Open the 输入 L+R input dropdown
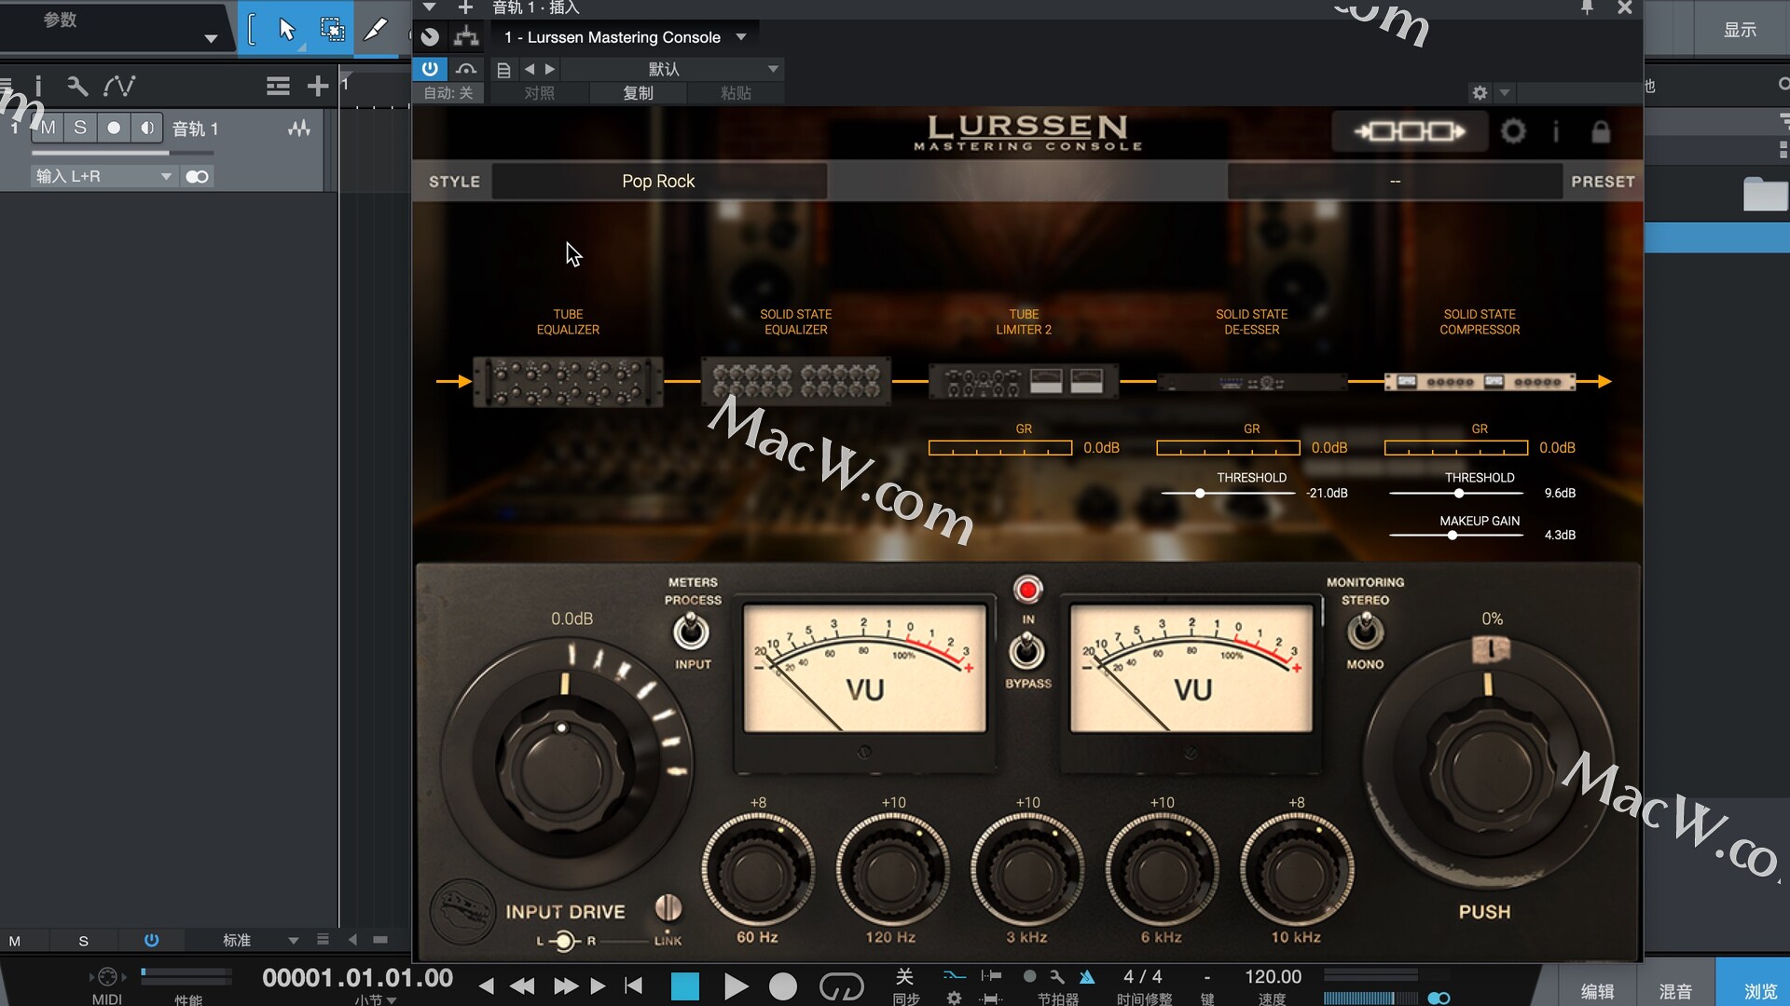 point(103,176)
